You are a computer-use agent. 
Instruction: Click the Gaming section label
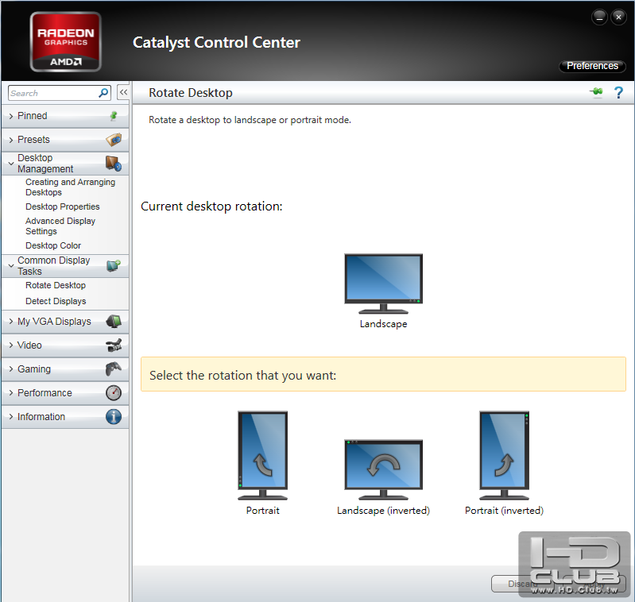click(34, 369)
